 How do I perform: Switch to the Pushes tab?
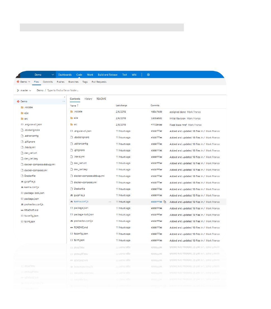61,82
